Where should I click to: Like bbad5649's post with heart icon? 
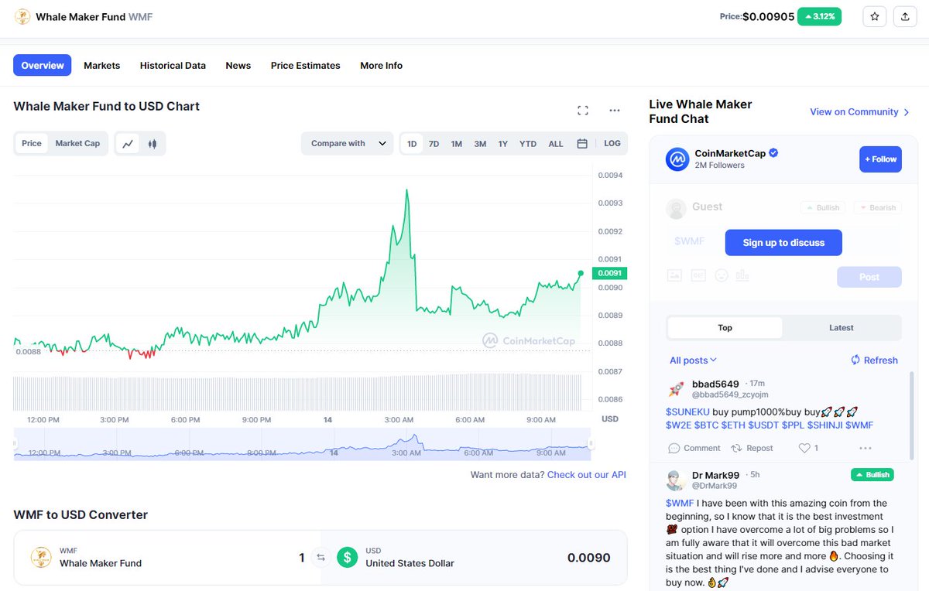804,448
